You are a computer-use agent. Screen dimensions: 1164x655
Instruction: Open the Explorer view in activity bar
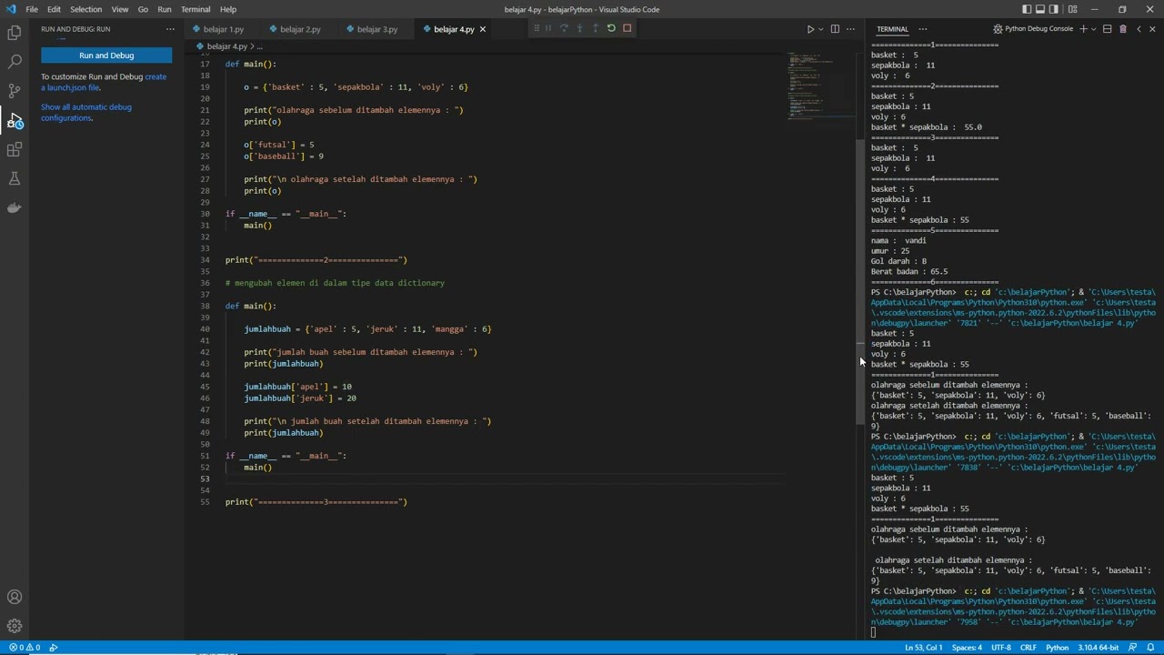point(15,33)
